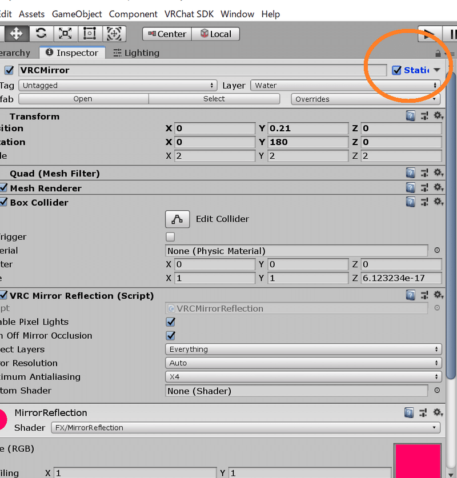The height and width of the screenshot is (478, 457).
Task: Open the Shader dropdown FX/MirrorReflection
Action: coord(246,427)
